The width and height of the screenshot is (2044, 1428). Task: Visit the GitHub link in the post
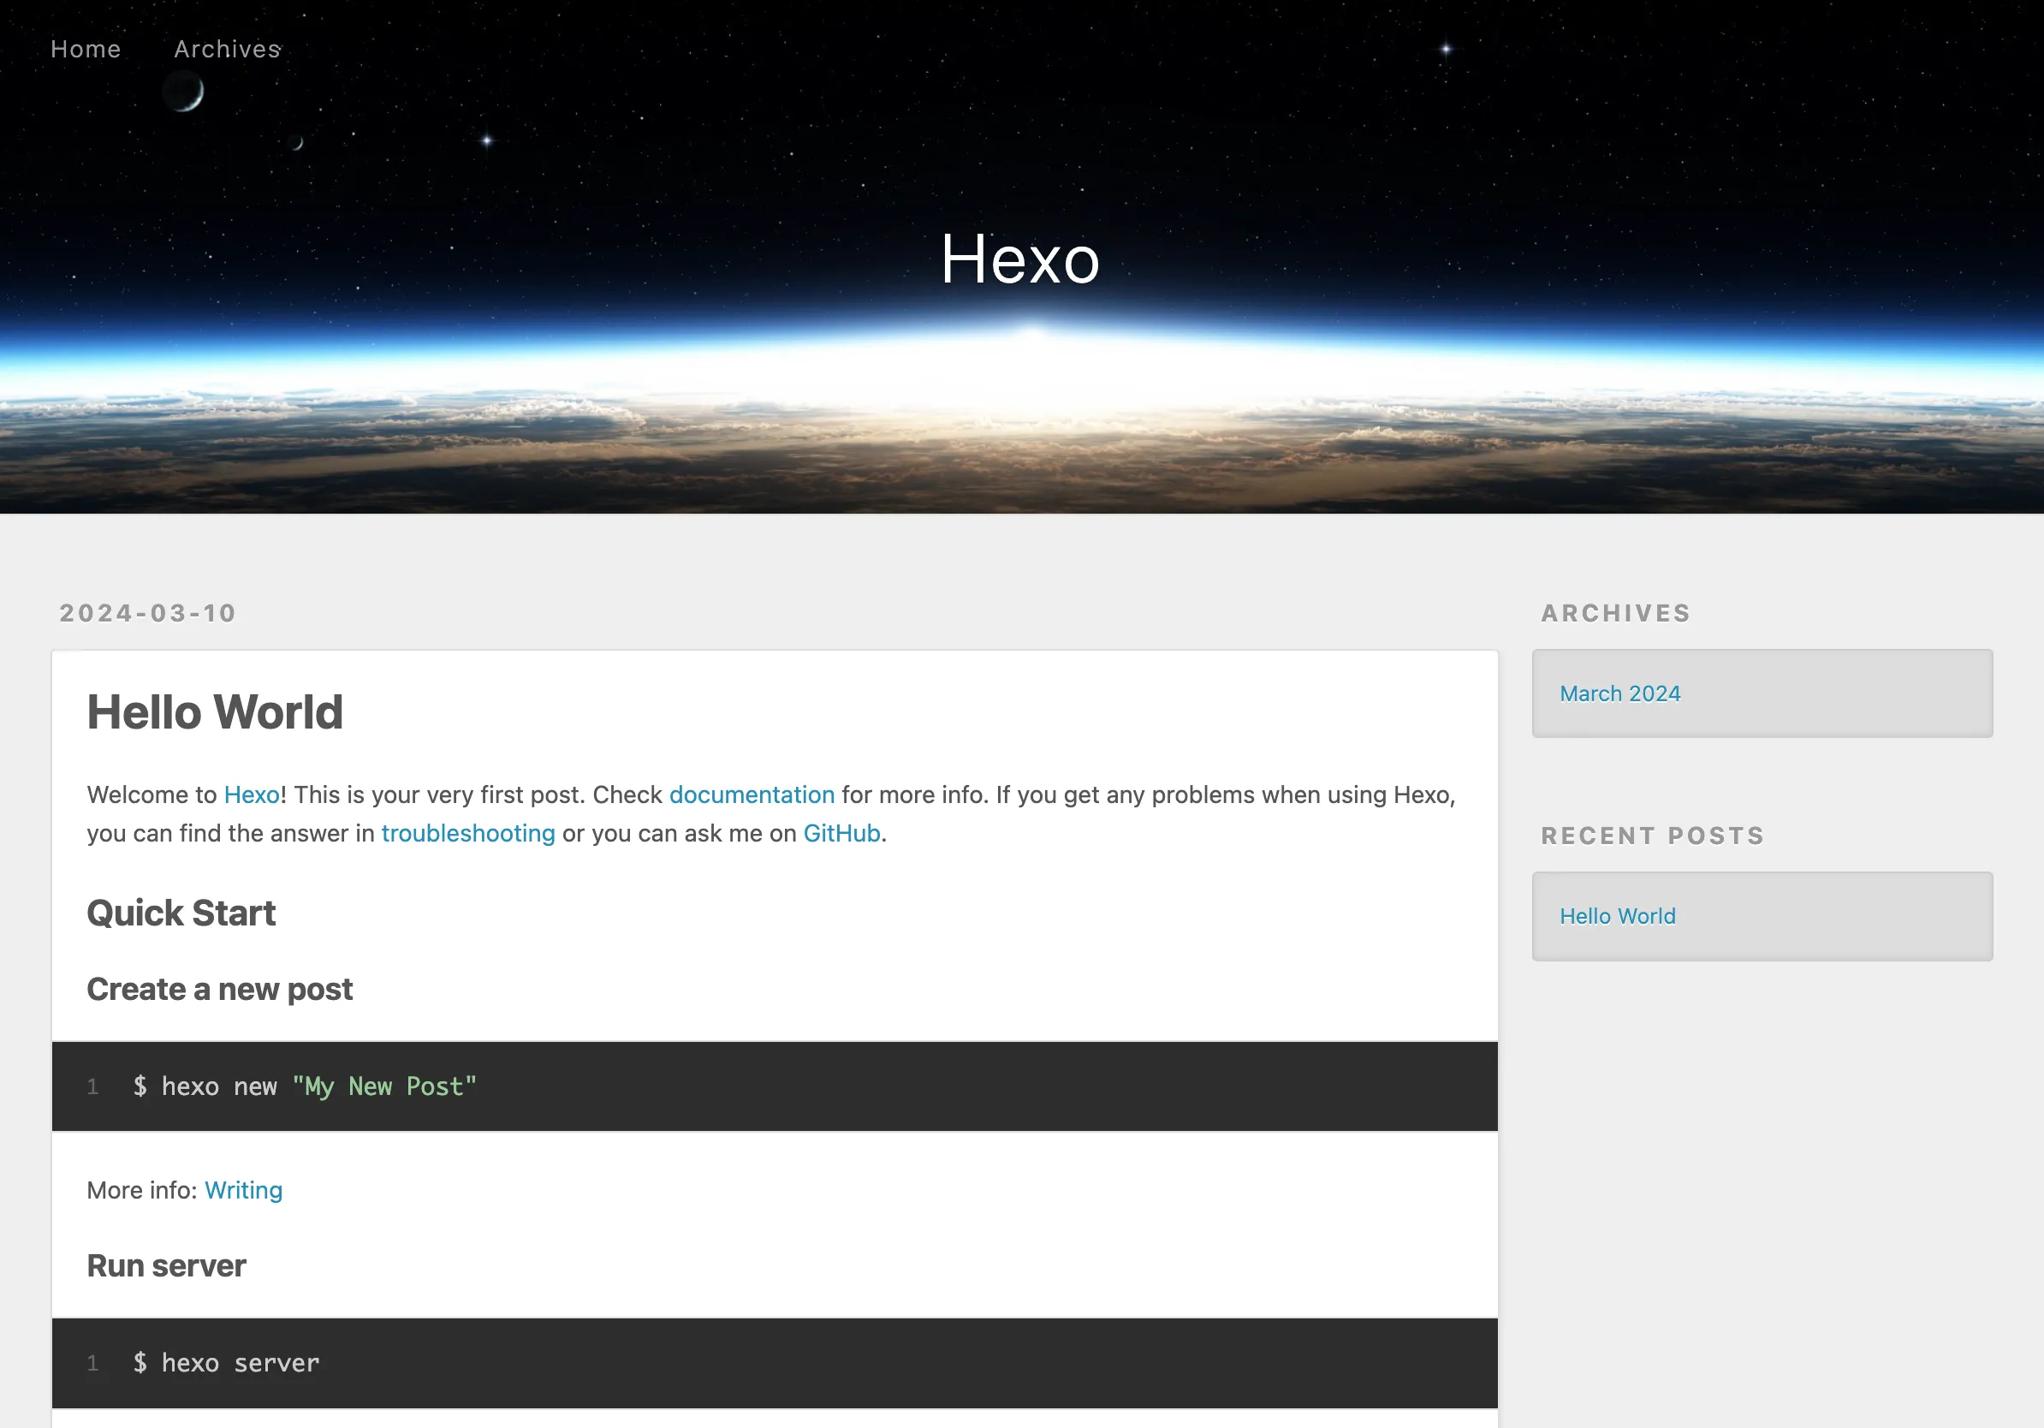841,833
